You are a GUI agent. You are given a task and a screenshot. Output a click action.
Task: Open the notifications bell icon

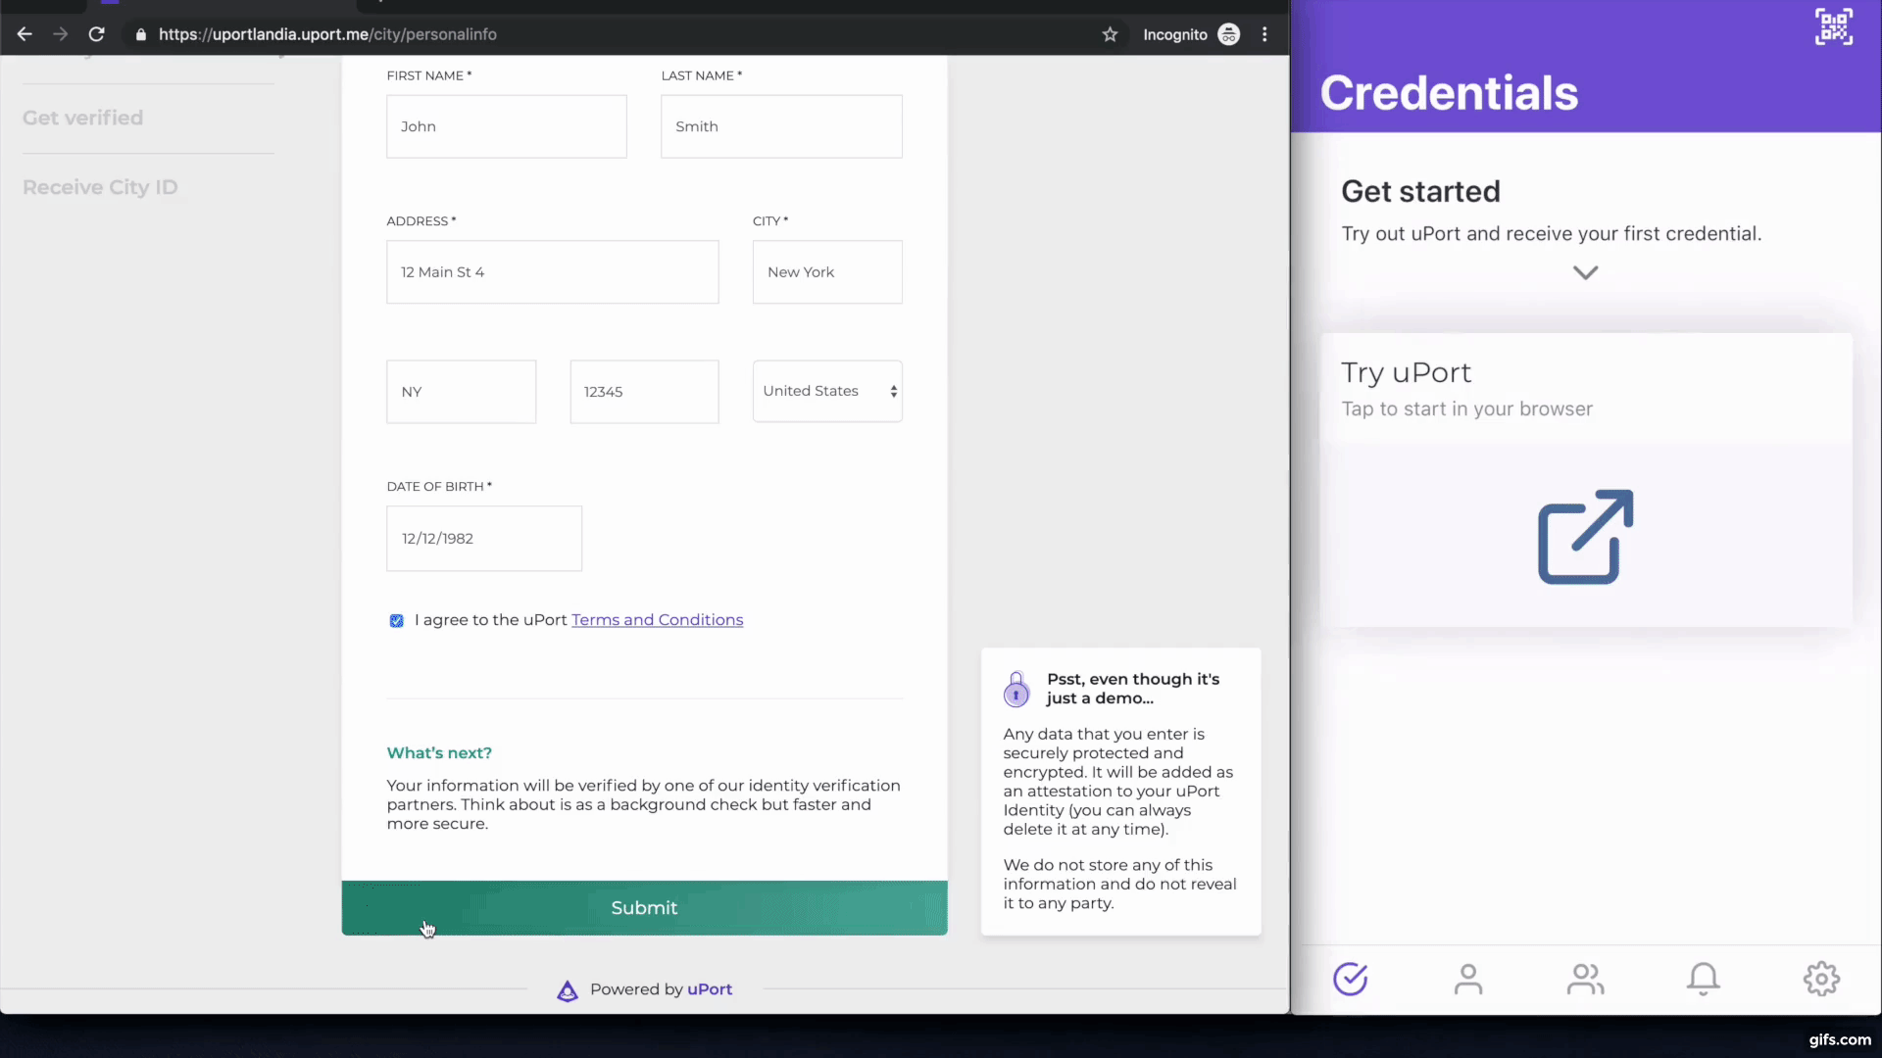click(1703, 979)
